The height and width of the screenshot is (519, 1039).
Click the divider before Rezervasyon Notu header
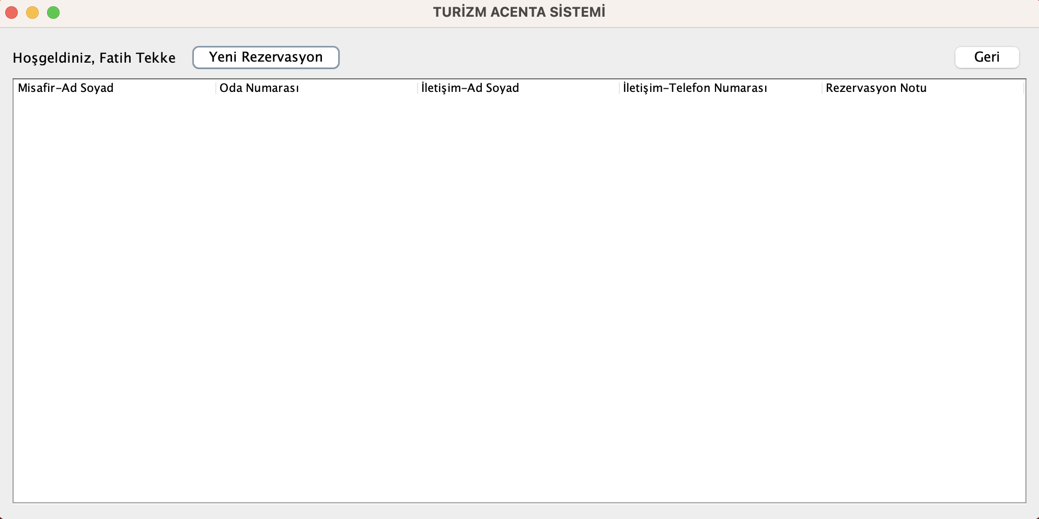[821, 88]
